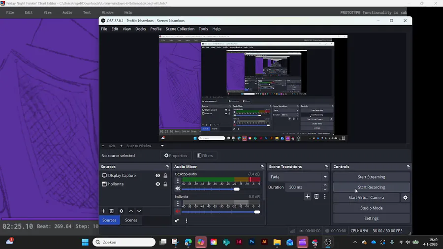Click the Duration 300 ms field
The height and width of the screenshot is (249, 443).
click(x=304, y=187)
